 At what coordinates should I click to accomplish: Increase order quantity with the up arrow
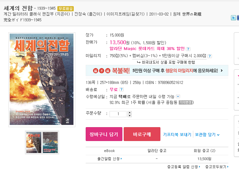tap(129, 113)
